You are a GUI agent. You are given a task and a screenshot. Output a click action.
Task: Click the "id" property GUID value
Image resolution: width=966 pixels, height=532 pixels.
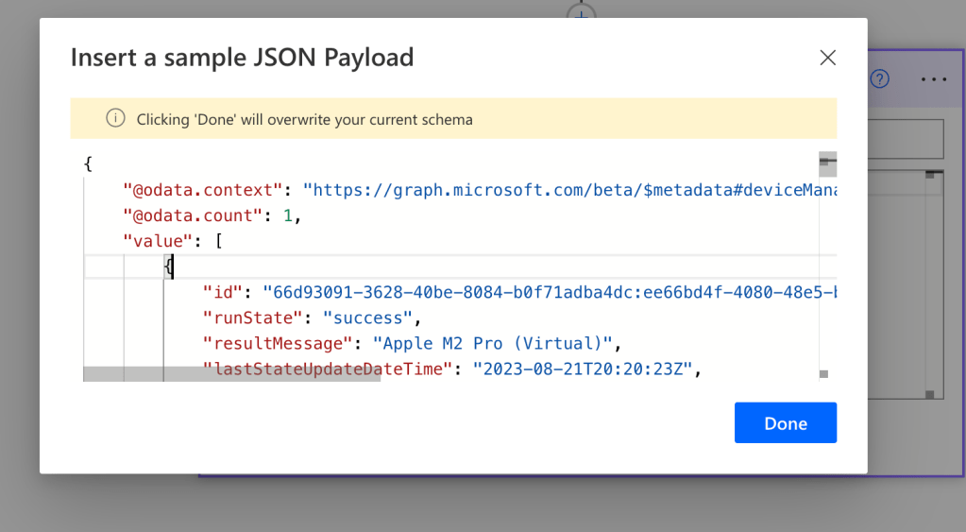point(548,292)
